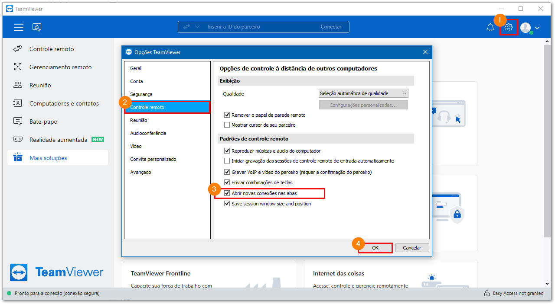Click the feedback thumbs-up icon

point(37,27)
